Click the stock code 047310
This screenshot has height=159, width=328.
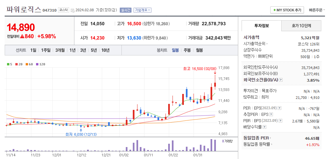coord(49,10)
